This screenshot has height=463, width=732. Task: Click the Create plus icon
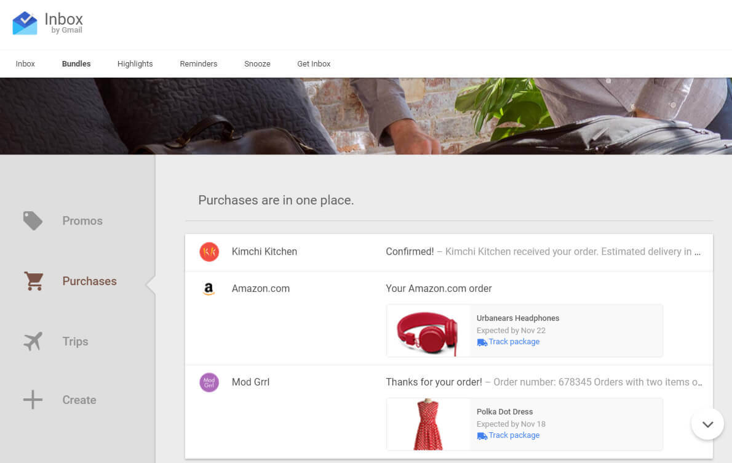(33, 400)
